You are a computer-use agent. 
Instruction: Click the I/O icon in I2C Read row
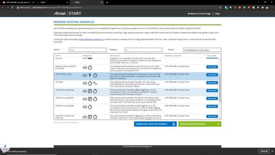tap(85, 83)
